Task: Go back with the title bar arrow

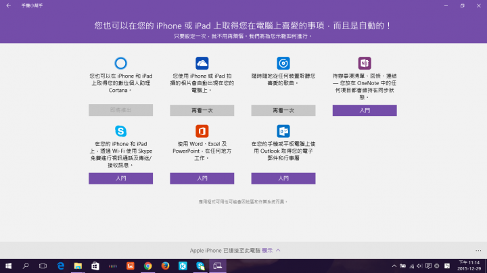Action: 8,5
